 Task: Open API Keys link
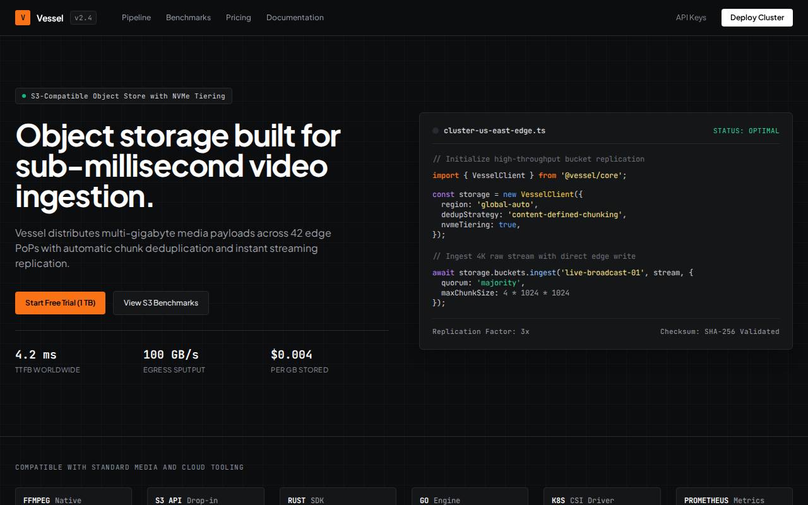[691, 18]
